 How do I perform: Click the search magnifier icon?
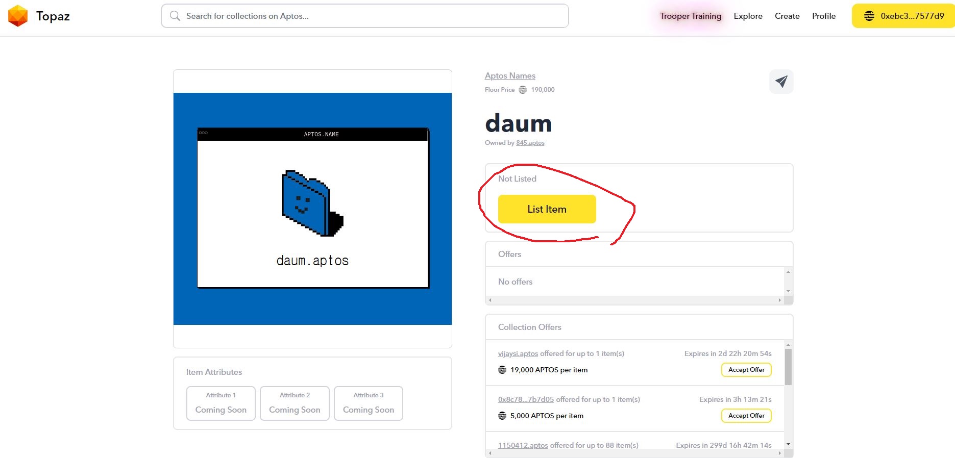pos(175,16)
